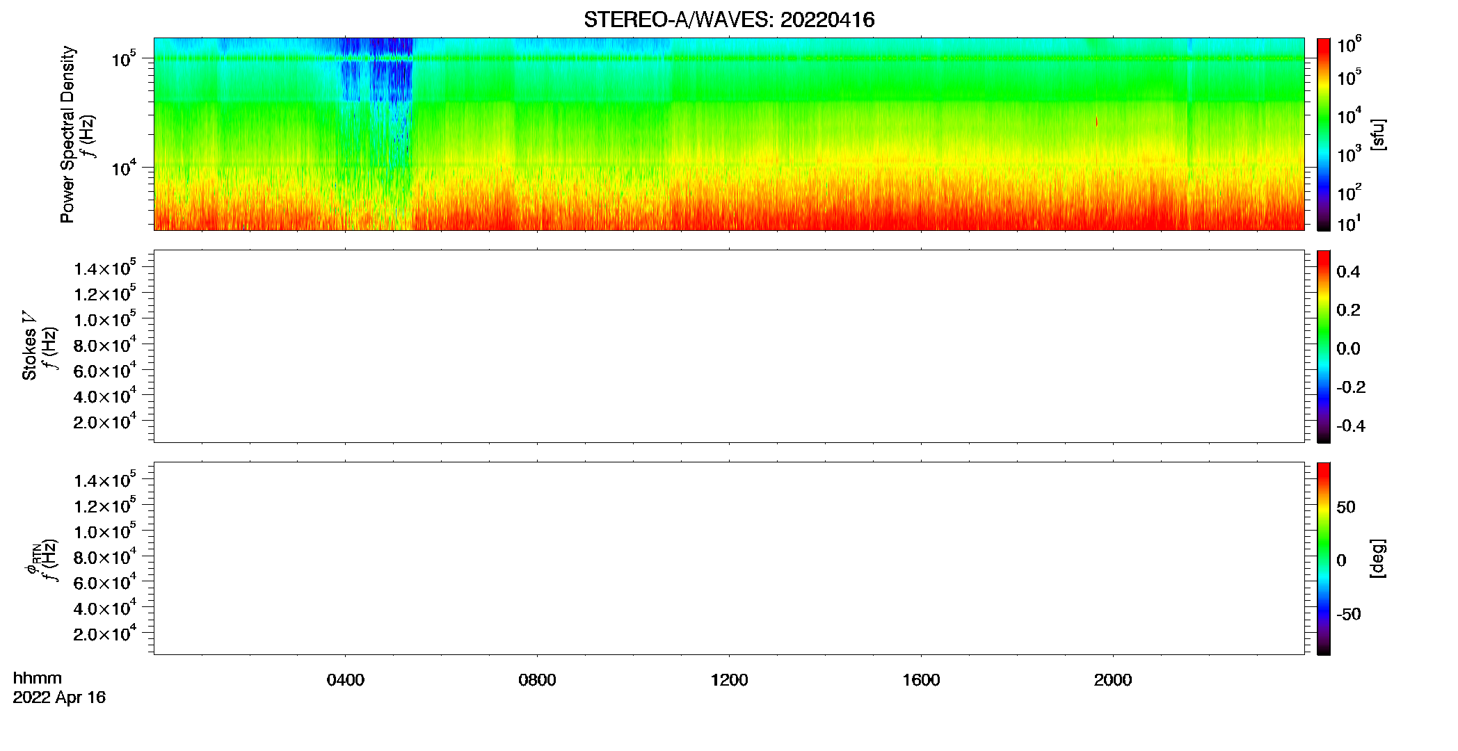
Task: Click the [sfu] color bar unit label
Action: [x=1377, y=134]
